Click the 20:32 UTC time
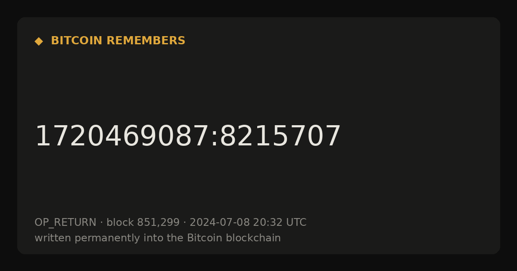Viewport: 517px width, 271px height. (280, 223)
